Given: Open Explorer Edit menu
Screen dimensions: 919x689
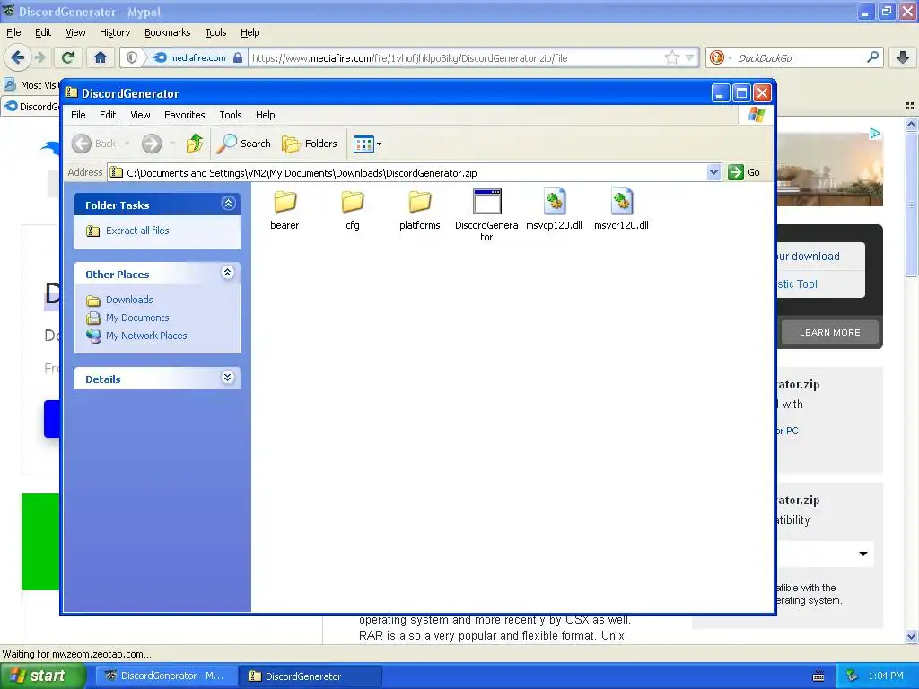Looking at the screenshot, I should point(108,115).
